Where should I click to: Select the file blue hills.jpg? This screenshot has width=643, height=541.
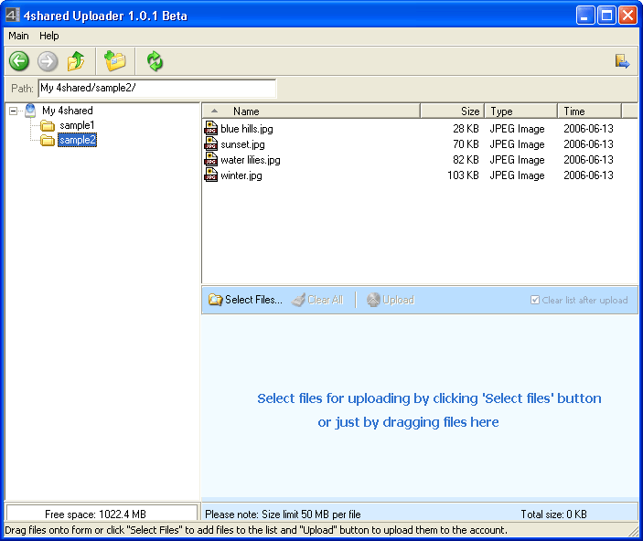point(247,129)
